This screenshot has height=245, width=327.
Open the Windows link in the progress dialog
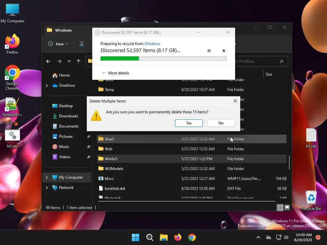152,43
